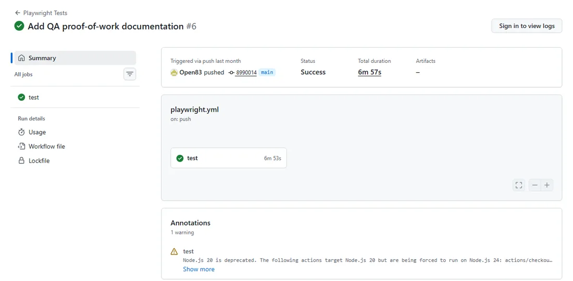
Task: Click the green check icon on test job card
Action: pos(179,158)
